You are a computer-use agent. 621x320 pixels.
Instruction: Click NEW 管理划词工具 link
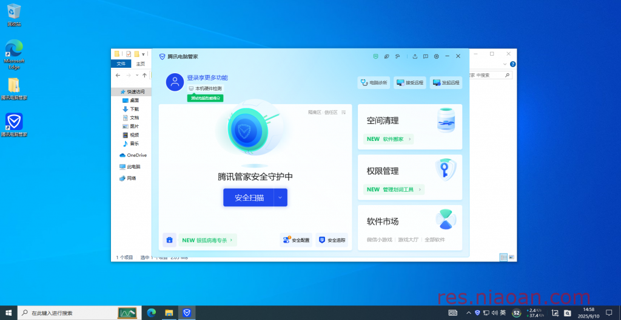[394, 189]
